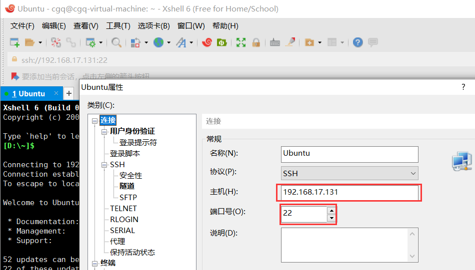Open the 窗口(W) menu
This screenshot has height=270, width=475.
pos(191,26)
